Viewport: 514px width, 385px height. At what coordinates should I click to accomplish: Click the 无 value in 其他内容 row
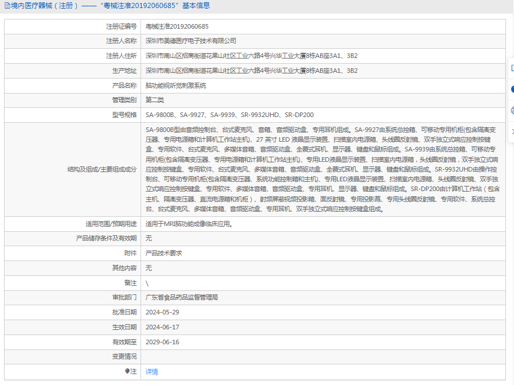[x=149, y=268]
